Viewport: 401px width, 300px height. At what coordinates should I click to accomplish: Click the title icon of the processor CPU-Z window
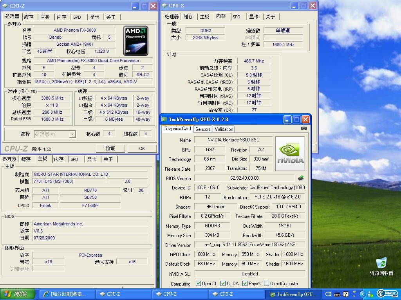[5, 5]
